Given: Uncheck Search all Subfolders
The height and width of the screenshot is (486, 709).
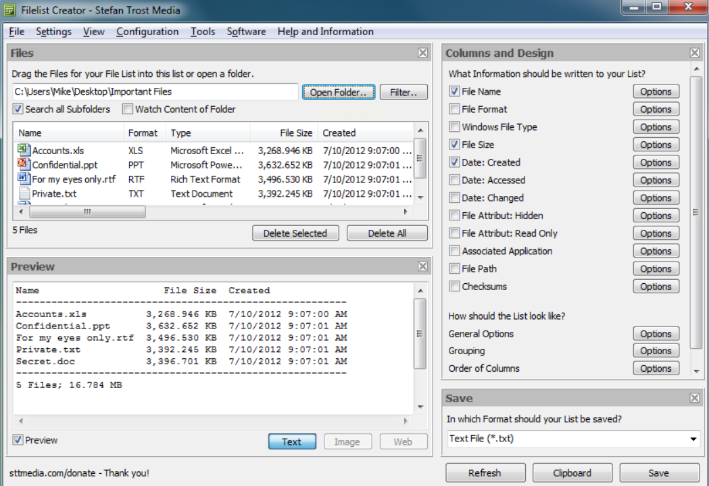Looking at the screenshot, I should [18, 109].
